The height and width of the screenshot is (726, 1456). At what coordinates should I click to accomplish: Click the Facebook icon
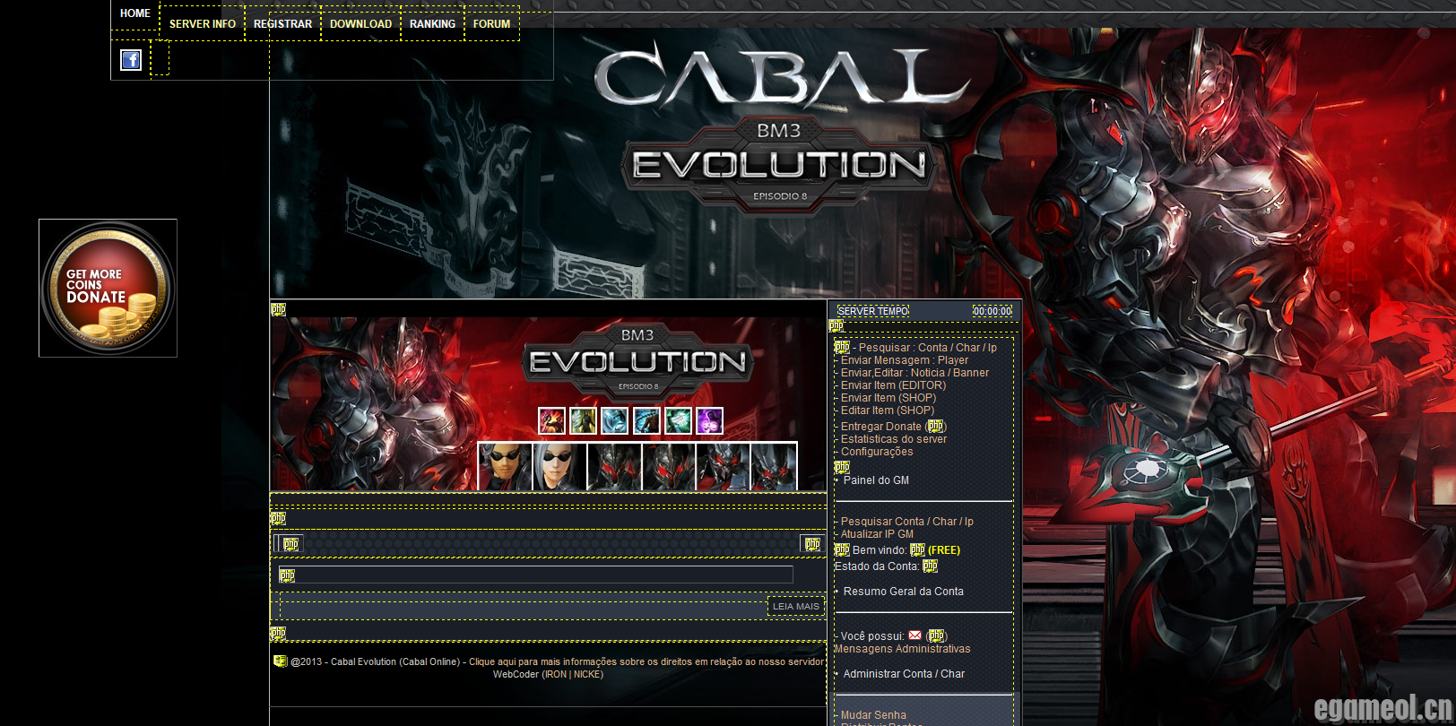(x=131, y=60)
